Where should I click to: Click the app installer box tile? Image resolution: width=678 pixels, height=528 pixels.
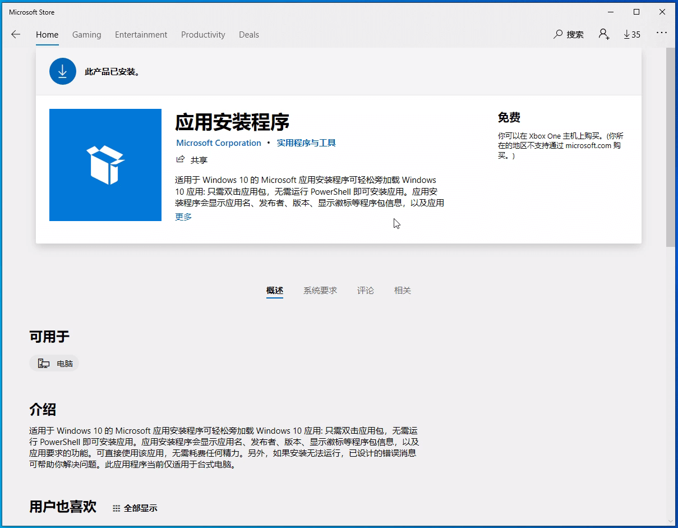pos(105,165)
